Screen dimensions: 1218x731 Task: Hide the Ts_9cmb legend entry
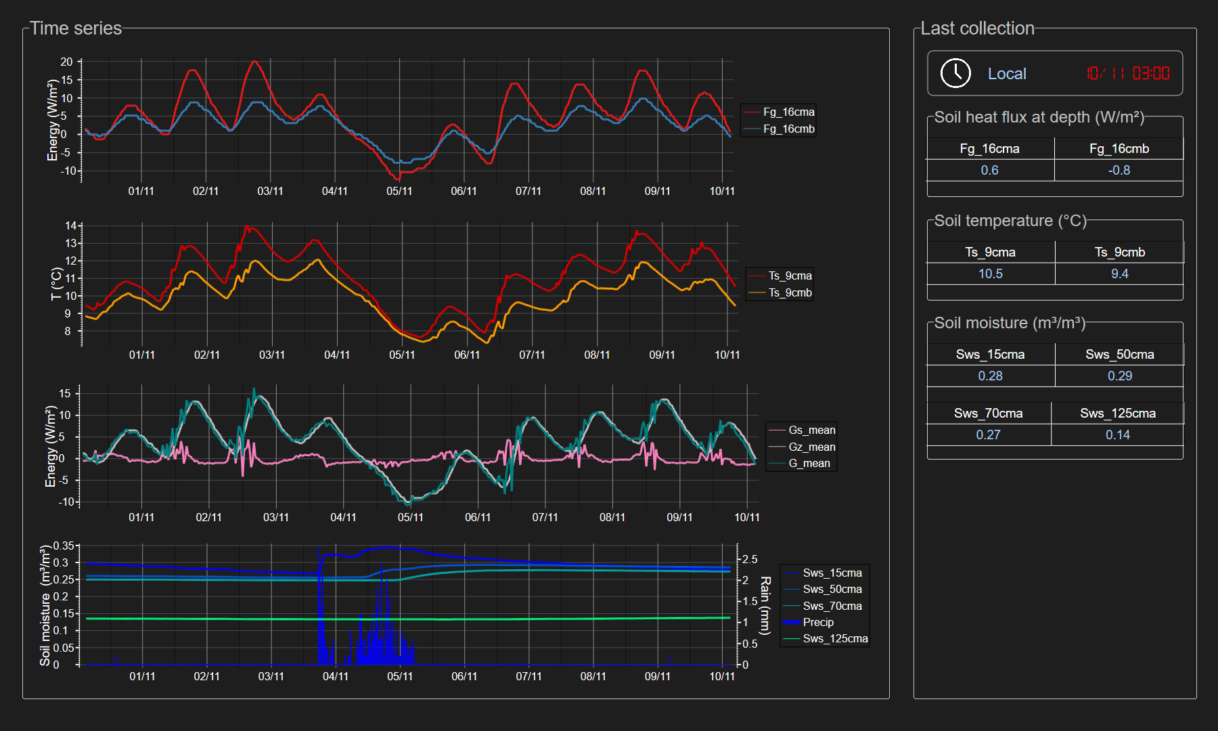(x=790, y=293)
